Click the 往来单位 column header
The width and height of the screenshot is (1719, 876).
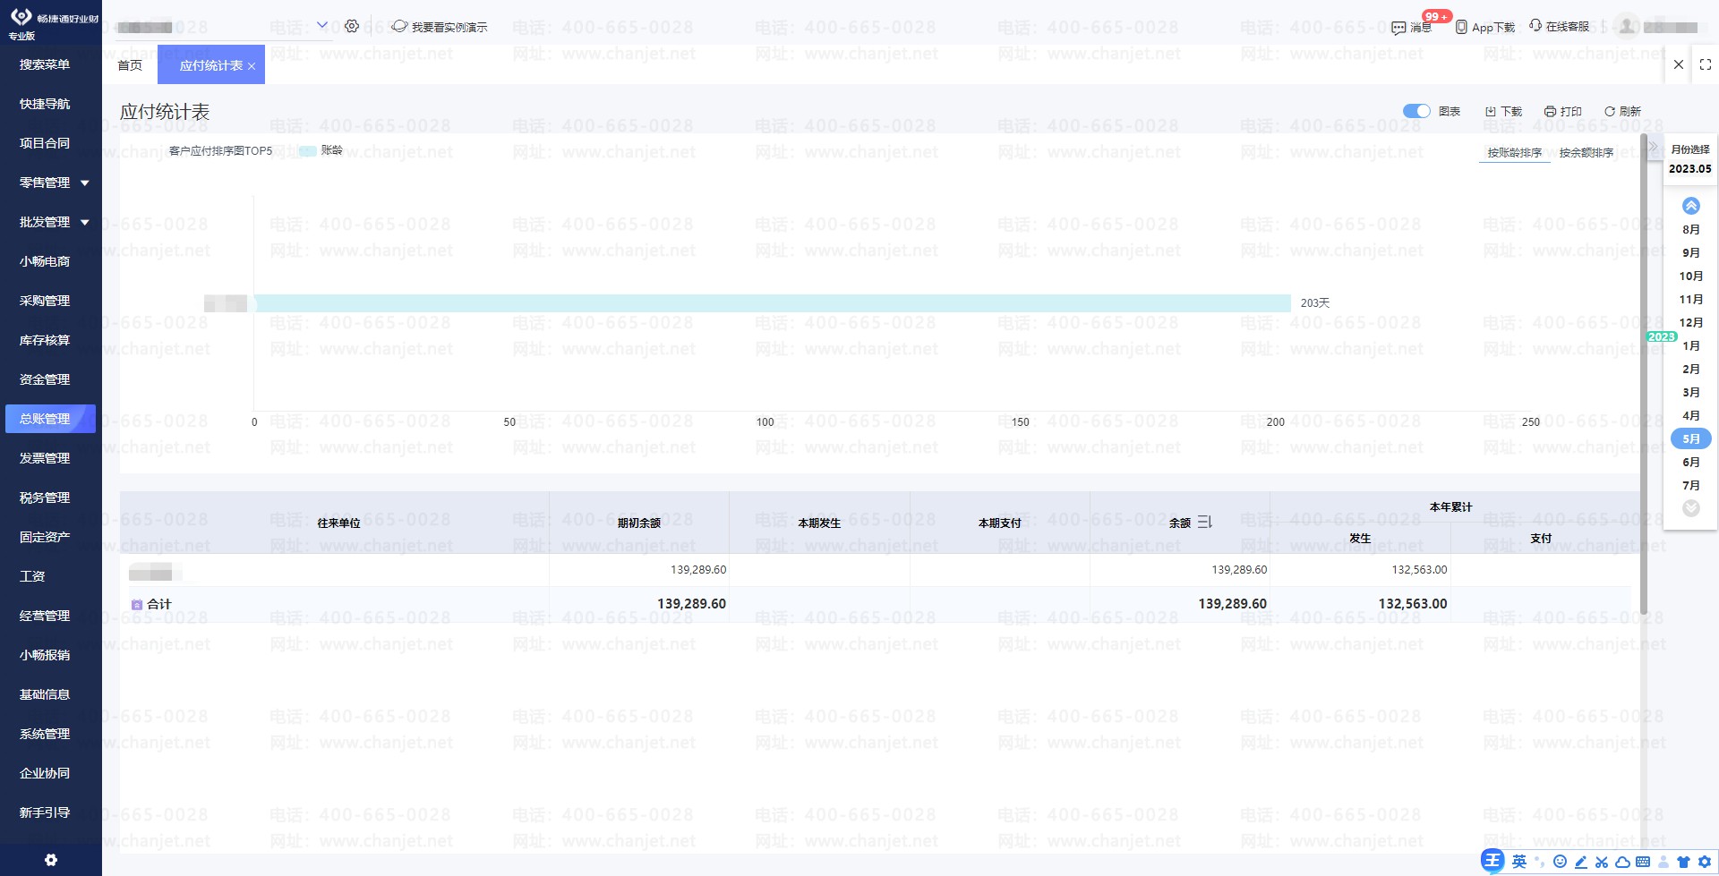click(x=338, y=523)
